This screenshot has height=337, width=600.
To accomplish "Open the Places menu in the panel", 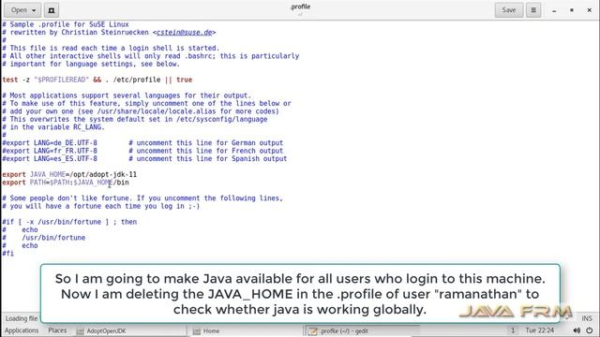I will tap(57, 330).
